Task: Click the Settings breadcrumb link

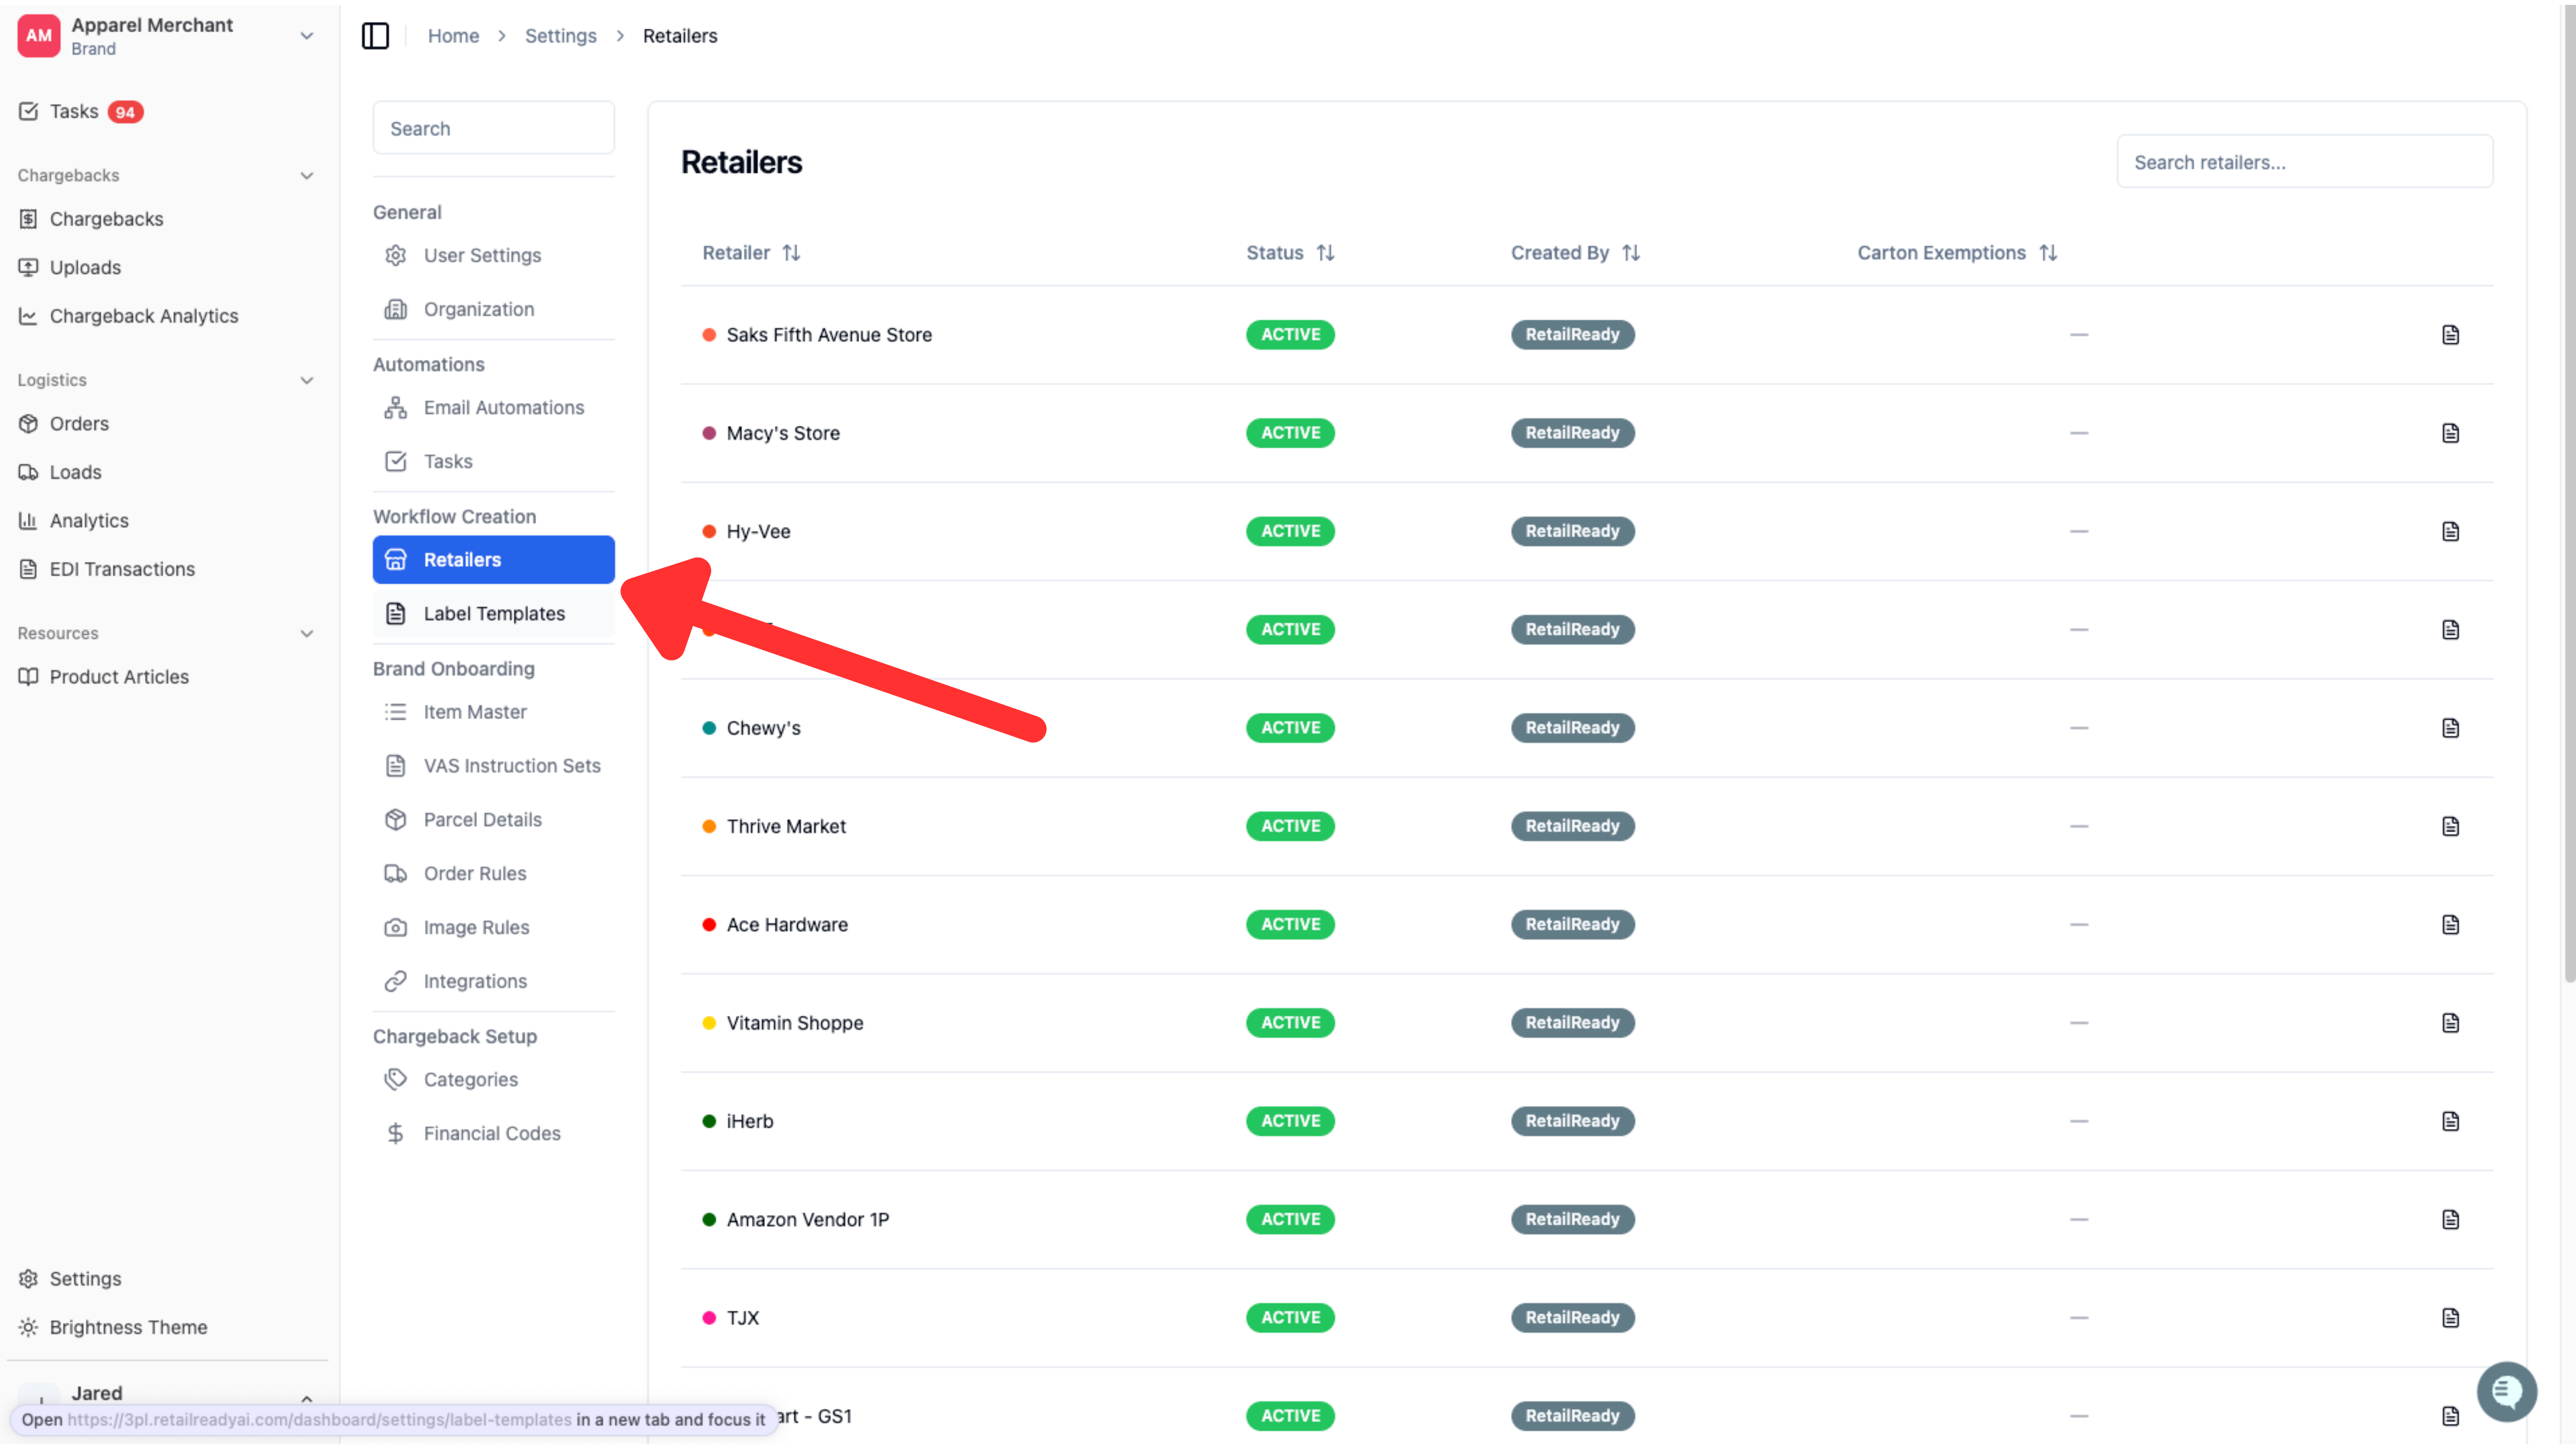Action: tap(561, 36)
